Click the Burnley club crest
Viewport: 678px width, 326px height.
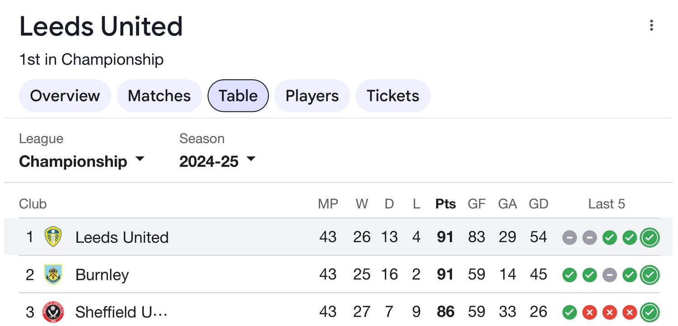click(54, 274)
